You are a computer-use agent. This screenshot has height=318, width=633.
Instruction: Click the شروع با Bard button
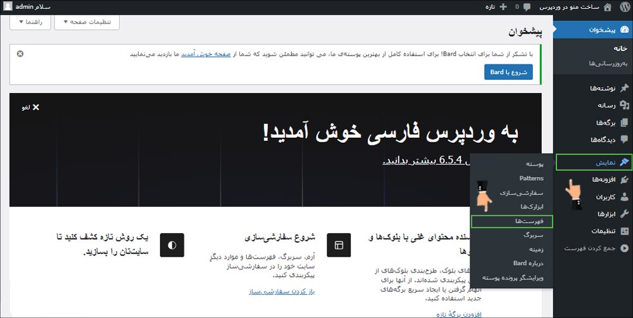click(x=508, y=72)
